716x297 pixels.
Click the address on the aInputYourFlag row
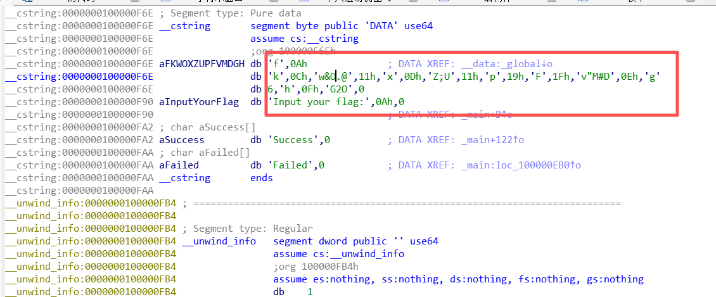[79, 102]
